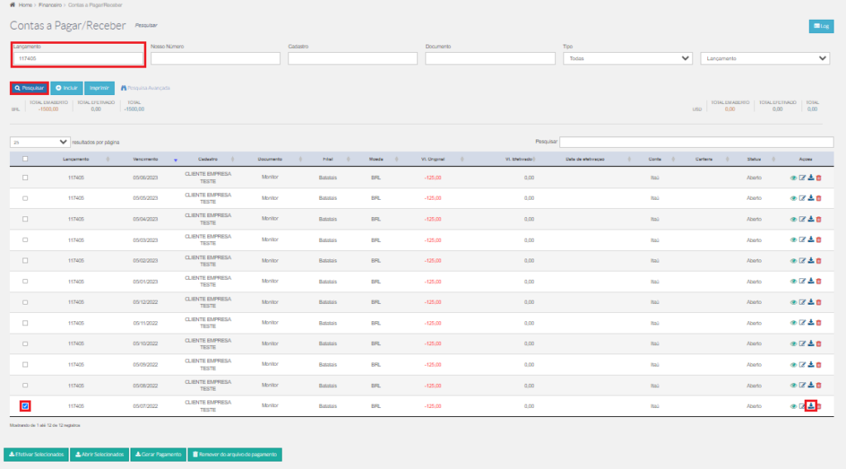Click download icon for entry due 05/02/2023
This screenshot has width=846, height=469.
coord(811,261)
